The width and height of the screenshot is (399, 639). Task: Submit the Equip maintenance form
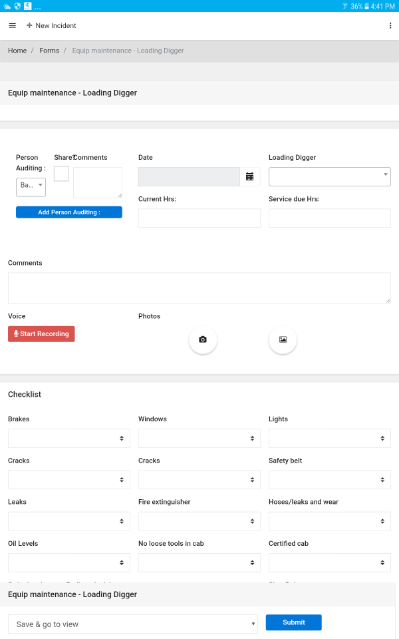293,622
